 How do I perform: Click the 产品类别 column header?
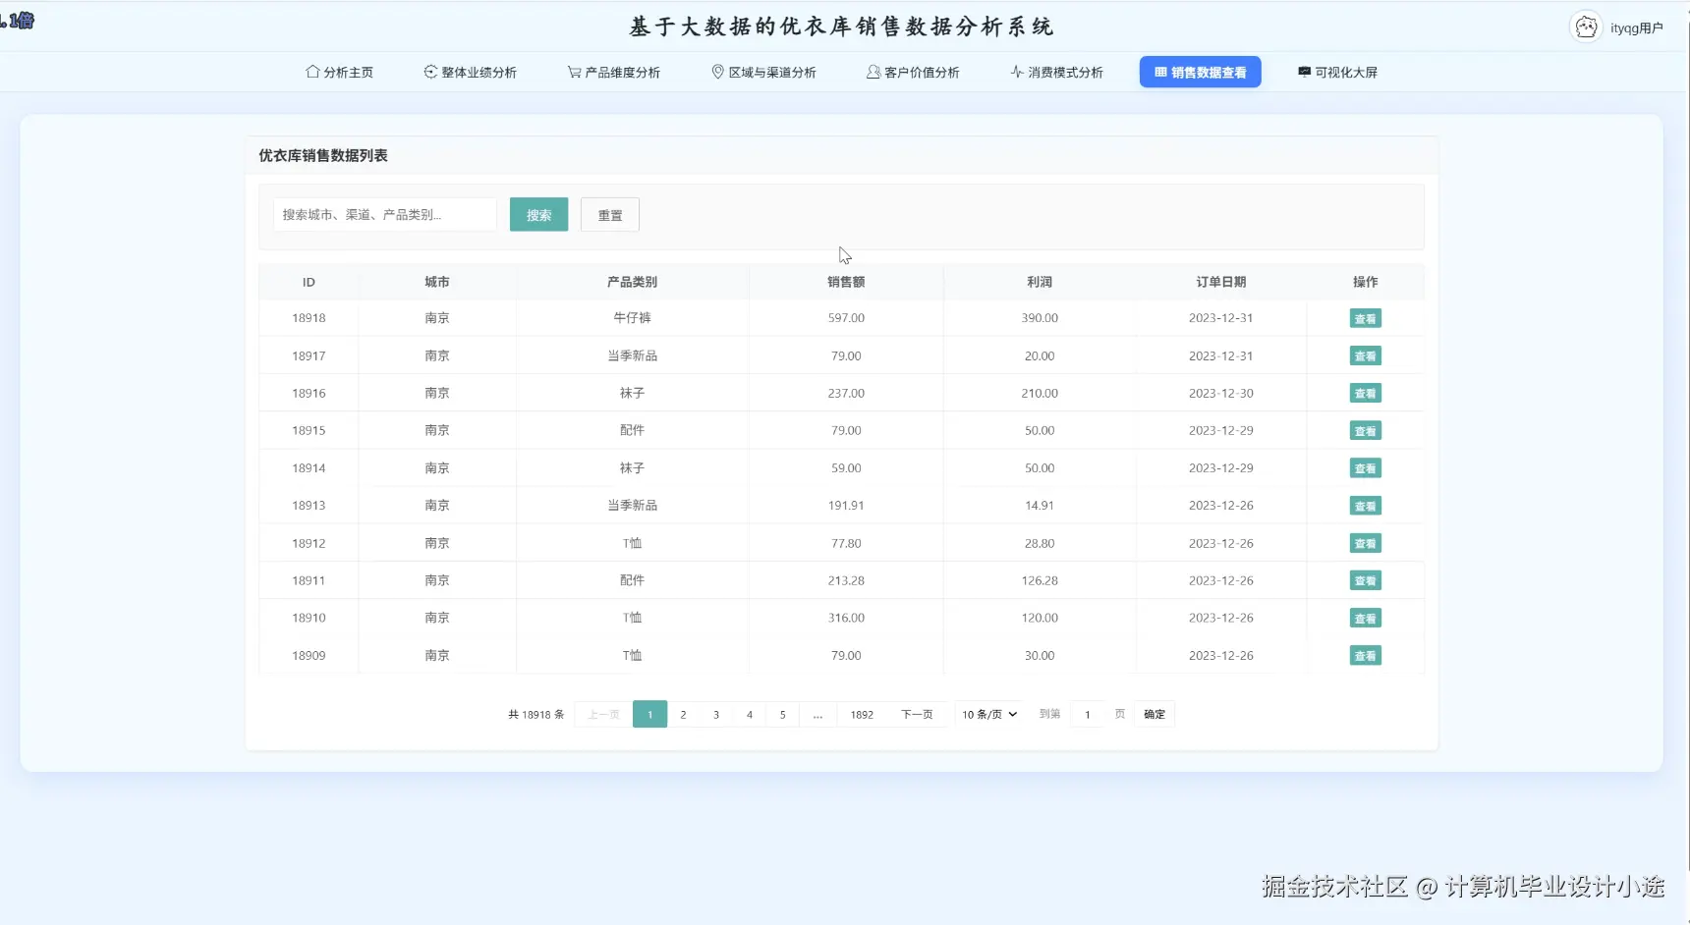click(x=632, y=282)
